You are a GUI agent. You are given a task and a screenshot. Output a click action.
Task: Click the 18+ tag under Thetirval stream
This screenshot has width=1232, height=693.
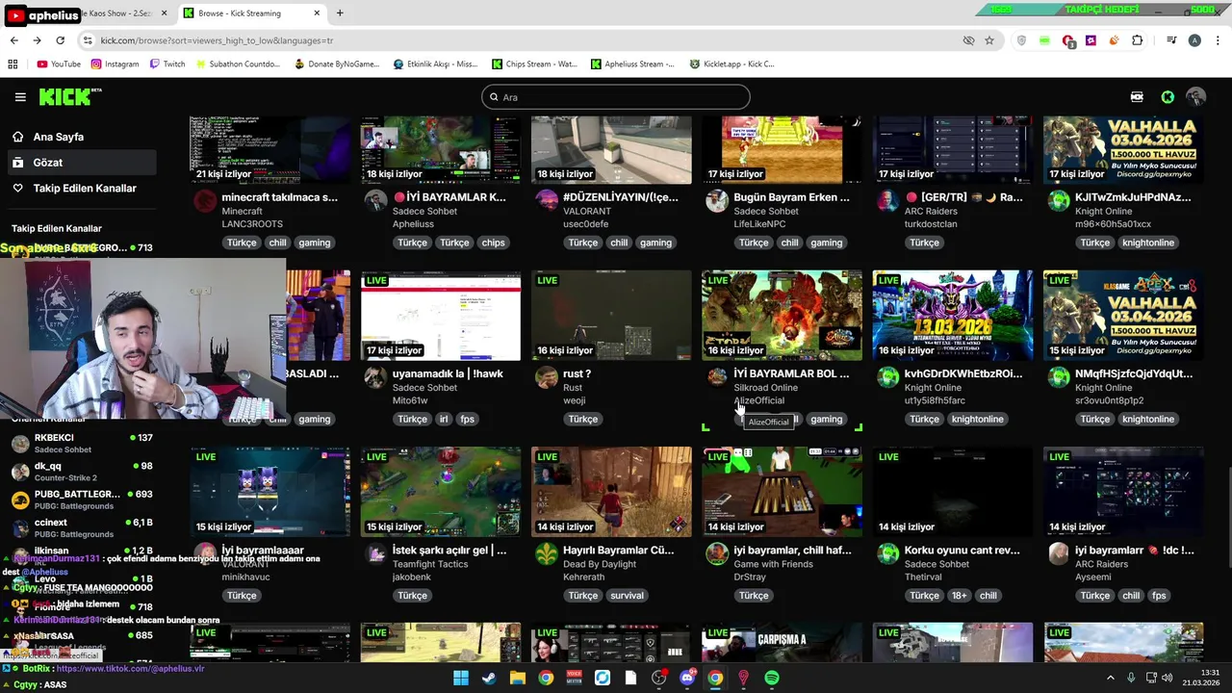(x=960, y=596)
